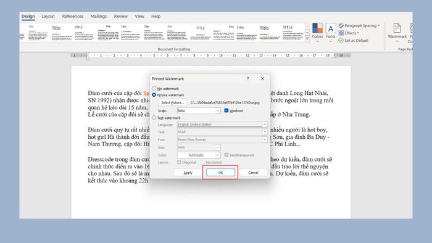Open the Colors theme palette
Viewport: 432px width, 243px height.
point(317,33)
